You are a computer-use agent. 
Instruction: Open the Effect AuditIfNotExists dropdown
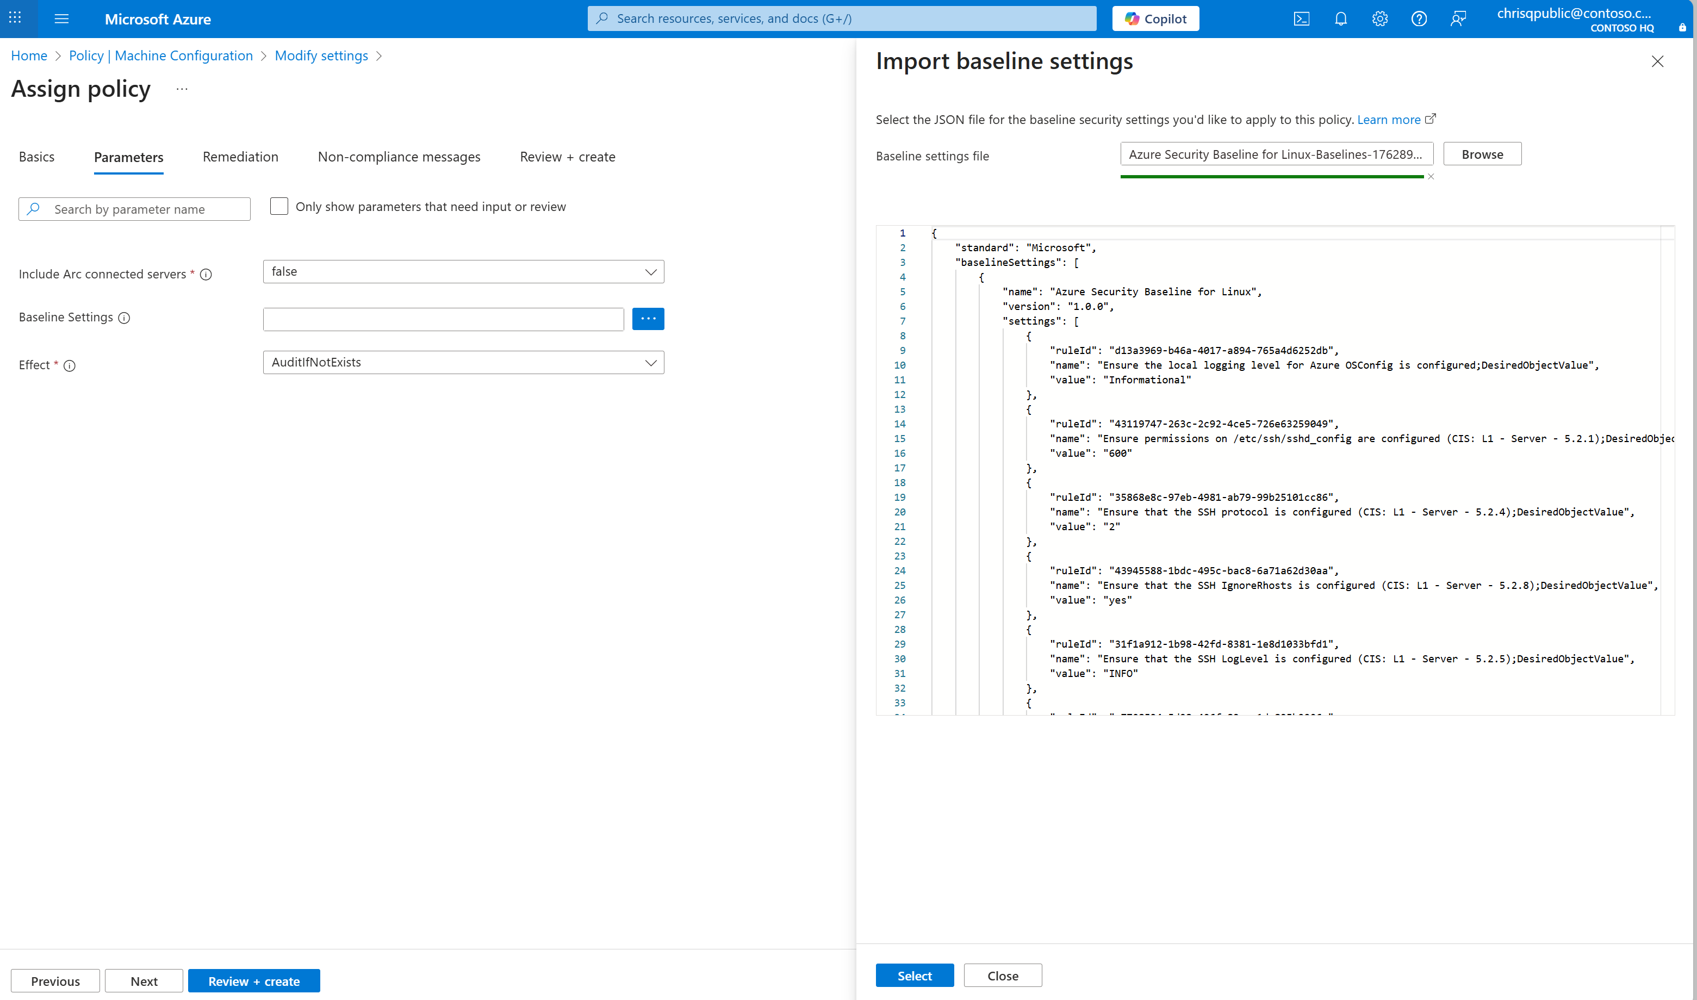pyautogui.click(x=463, y=363)
